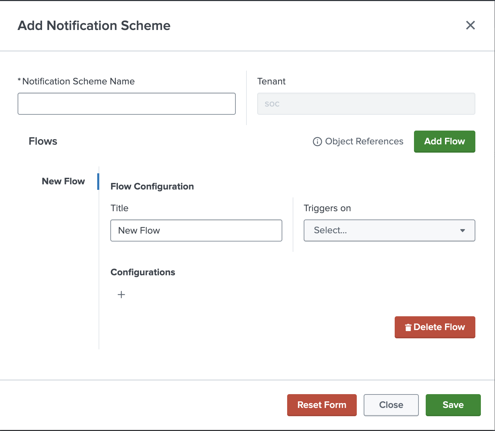The image size is (495, 431).
Task: Click the New Flow title text to edit it
Action: [x=139, y=230]
